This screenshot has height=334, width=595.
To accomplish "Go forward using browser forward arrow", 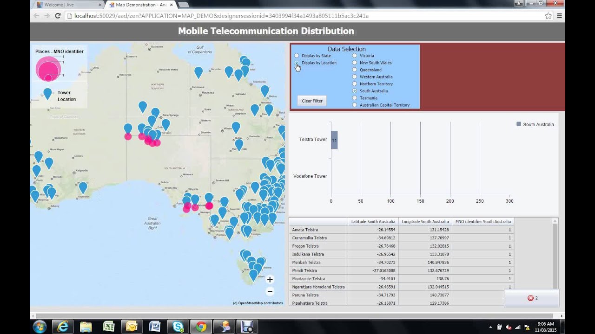I will tap(46, 16).
